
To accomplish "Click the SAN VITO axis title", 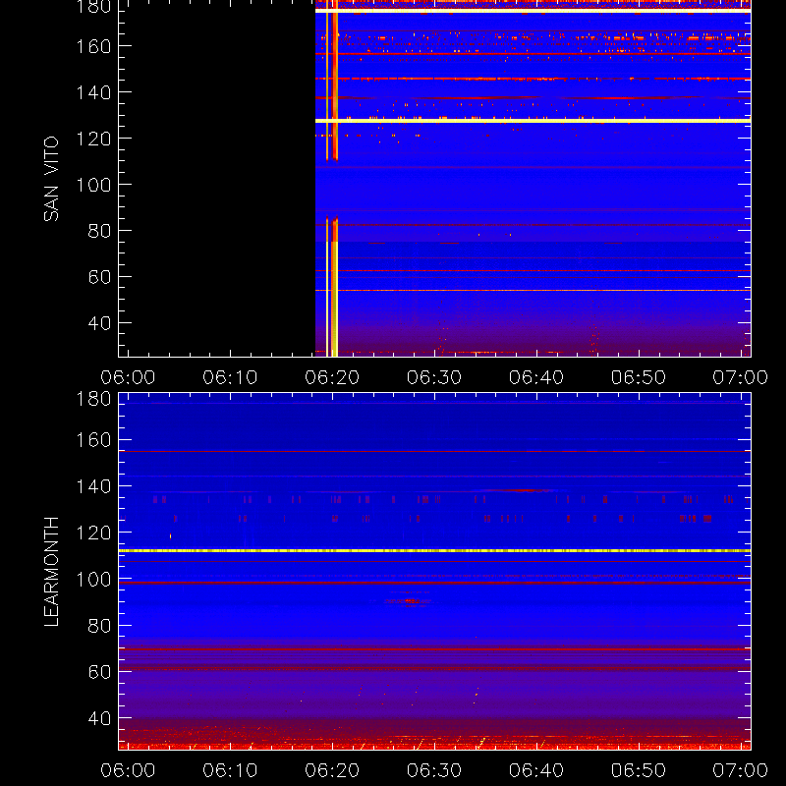I will tap(51, 179).
